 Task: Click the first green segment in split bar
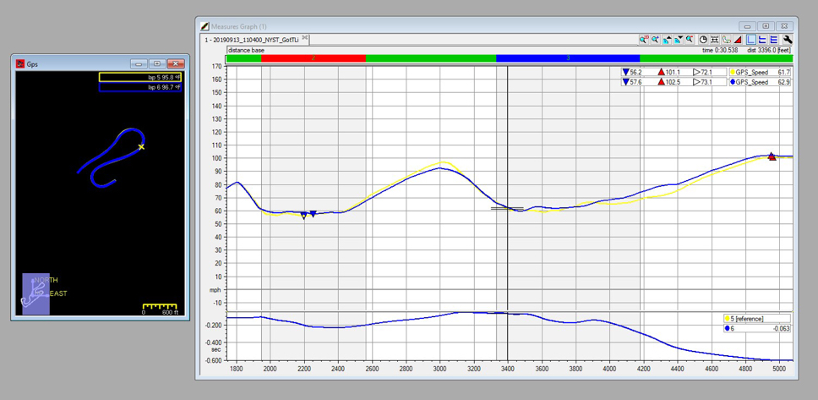tap(243, 58)
